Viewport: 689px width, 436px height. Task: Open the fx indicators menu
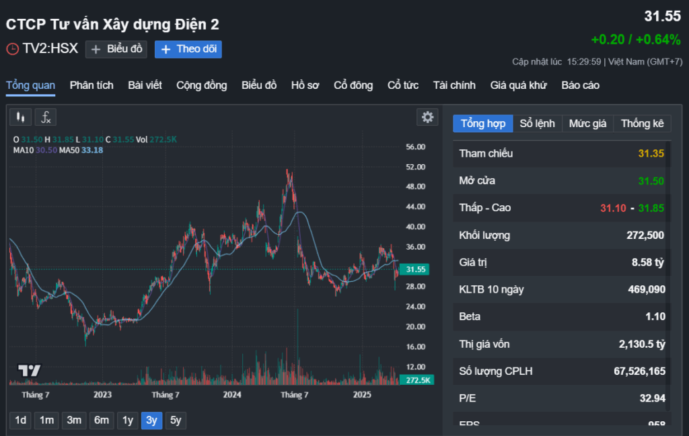[46, 117]
